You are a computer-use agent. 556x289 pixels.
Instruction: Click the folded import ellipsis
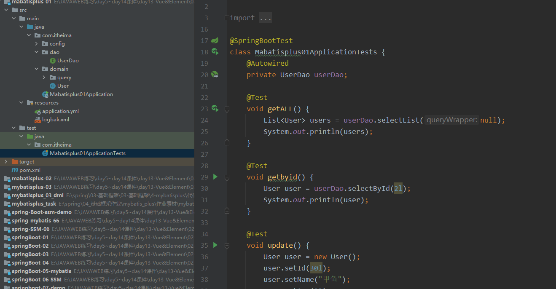pos(266,18)
